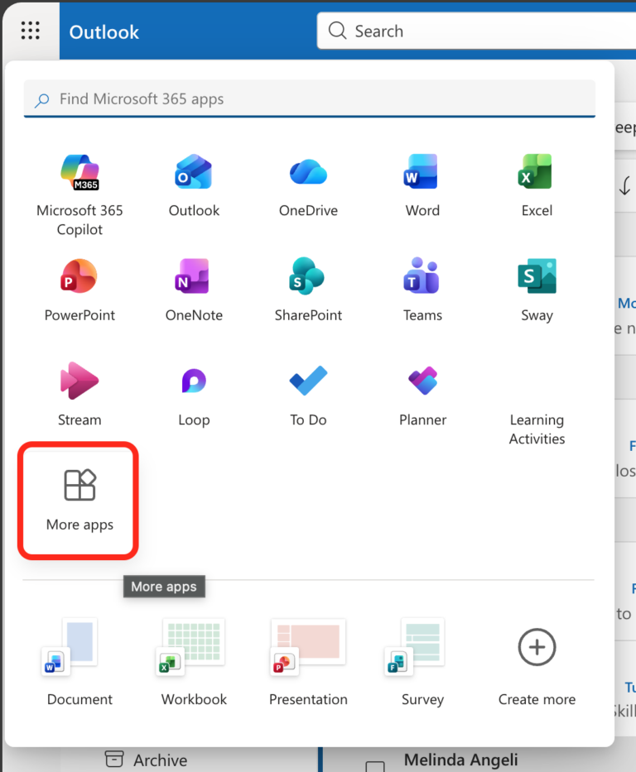Open SharePoint from the launcher
The image size is (636, 772).
click(308, 277)
